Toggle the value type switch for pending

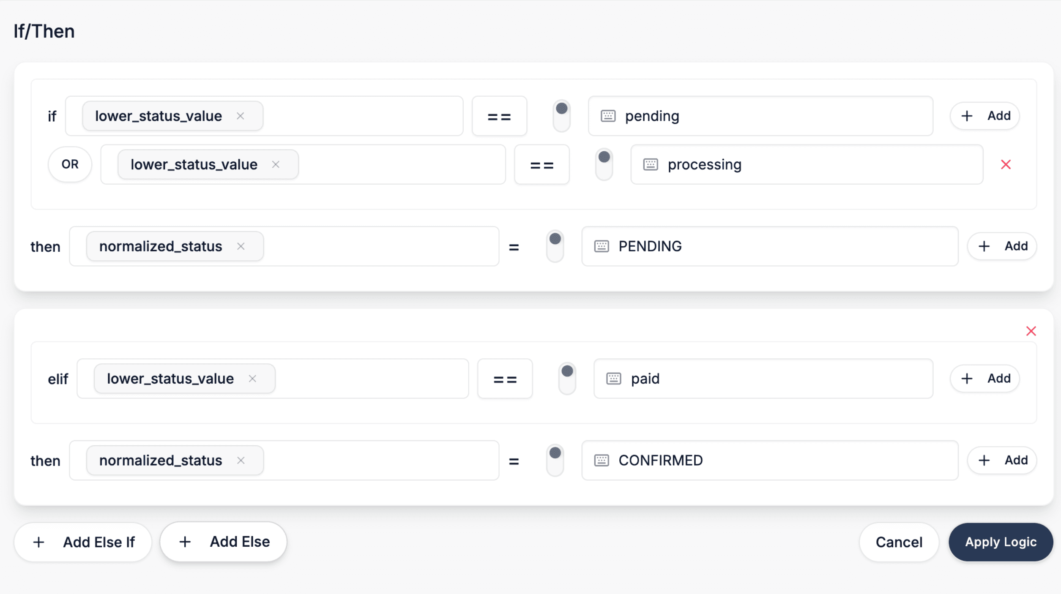[561, 116]
